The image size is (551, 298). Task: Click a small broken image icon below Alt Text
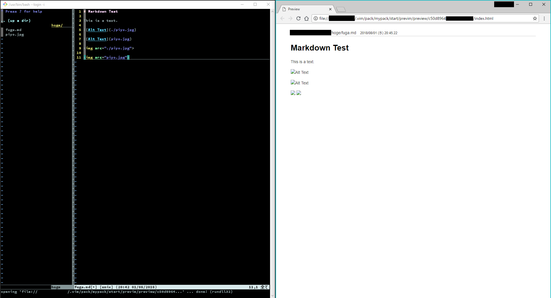click(x=293, y=93)
